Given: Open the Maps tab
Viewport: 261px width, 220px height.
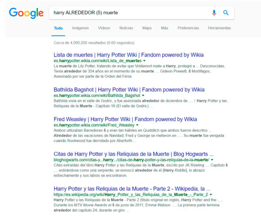Looking at the screenshot, I should 147,28.
